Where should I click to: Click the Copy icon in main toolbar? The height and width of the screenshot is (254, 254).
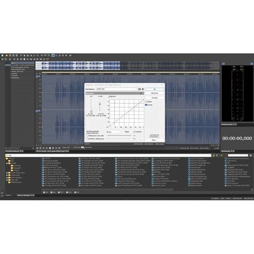coord(24,56)
